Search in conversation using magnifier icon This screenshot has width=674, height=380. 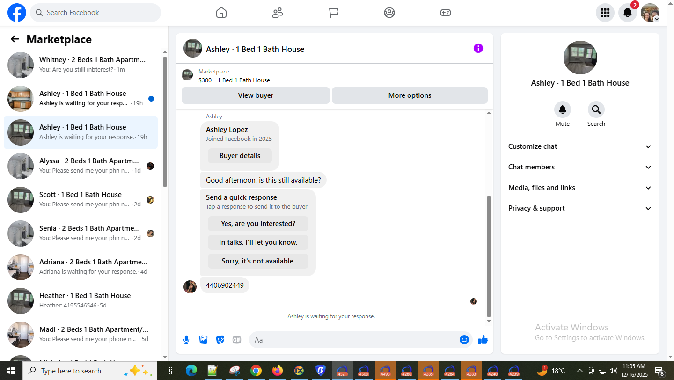[596, 110]
